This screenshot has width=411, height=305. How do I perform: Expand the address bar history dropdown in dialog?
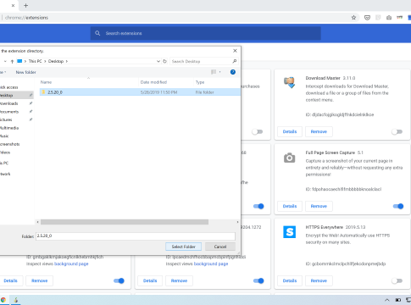tap(158, 61)
